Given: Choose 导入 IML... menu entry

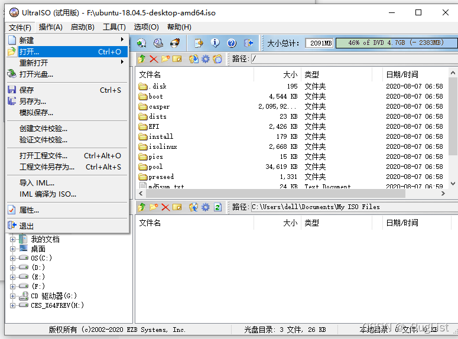Looking at the screenshot, I should pyautogui.click(x=67, y=182).
